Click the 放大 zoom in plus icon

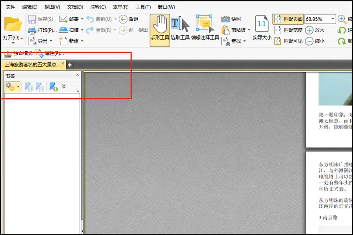[309, 30]
